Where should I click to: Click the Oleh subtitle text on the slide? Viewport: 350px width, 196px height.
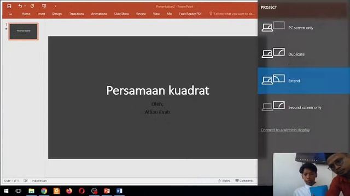157,104
